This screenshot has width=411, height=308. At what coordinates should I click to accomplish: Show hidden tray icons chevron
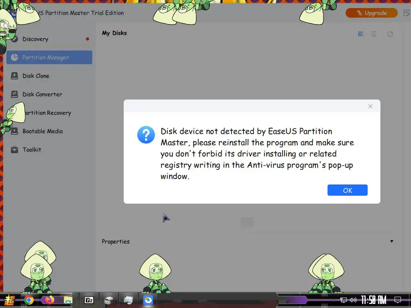pyautogui.click(x=334, y=300)
